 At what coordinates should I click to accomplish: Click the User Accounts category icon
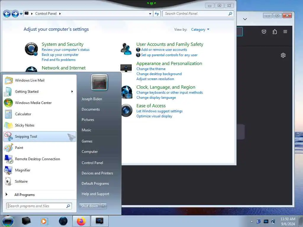(126, 49)
